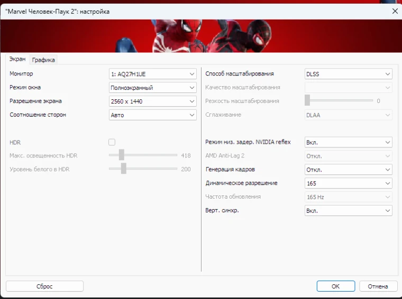Click the window title text

(x=58, y=12)
